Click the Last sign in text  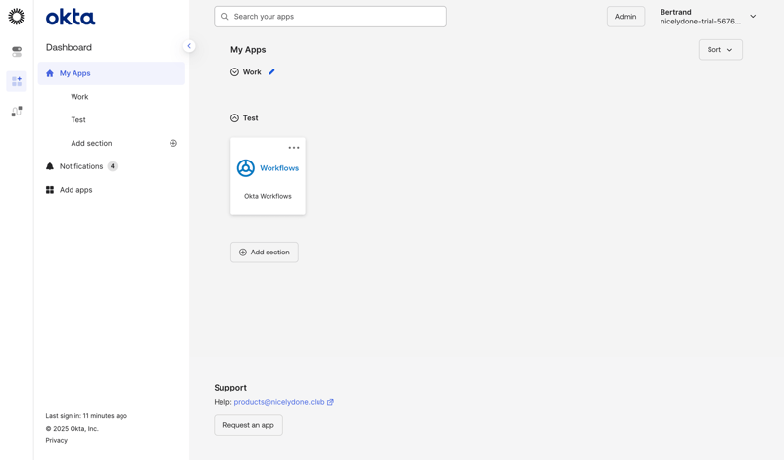(x=86, y=416)
